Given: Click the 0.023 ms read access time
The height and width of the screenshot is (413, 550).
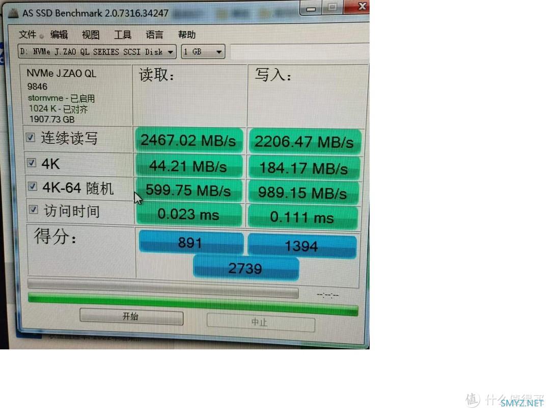Looking at the screenshot, I should coord(189,214).
